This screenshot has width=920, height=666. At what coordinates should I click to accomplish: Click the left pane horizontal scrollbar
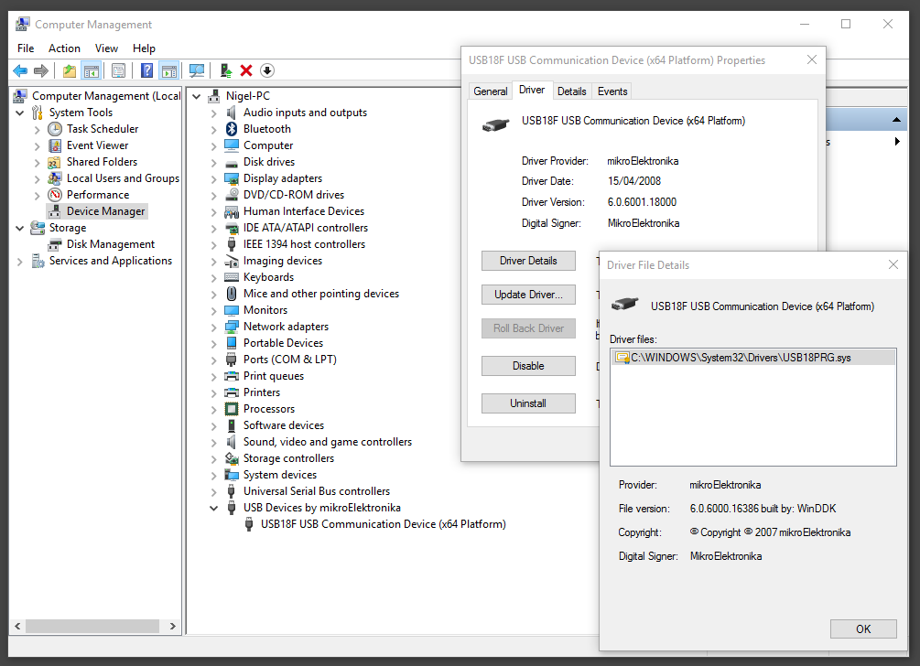(x=92, y=627)
